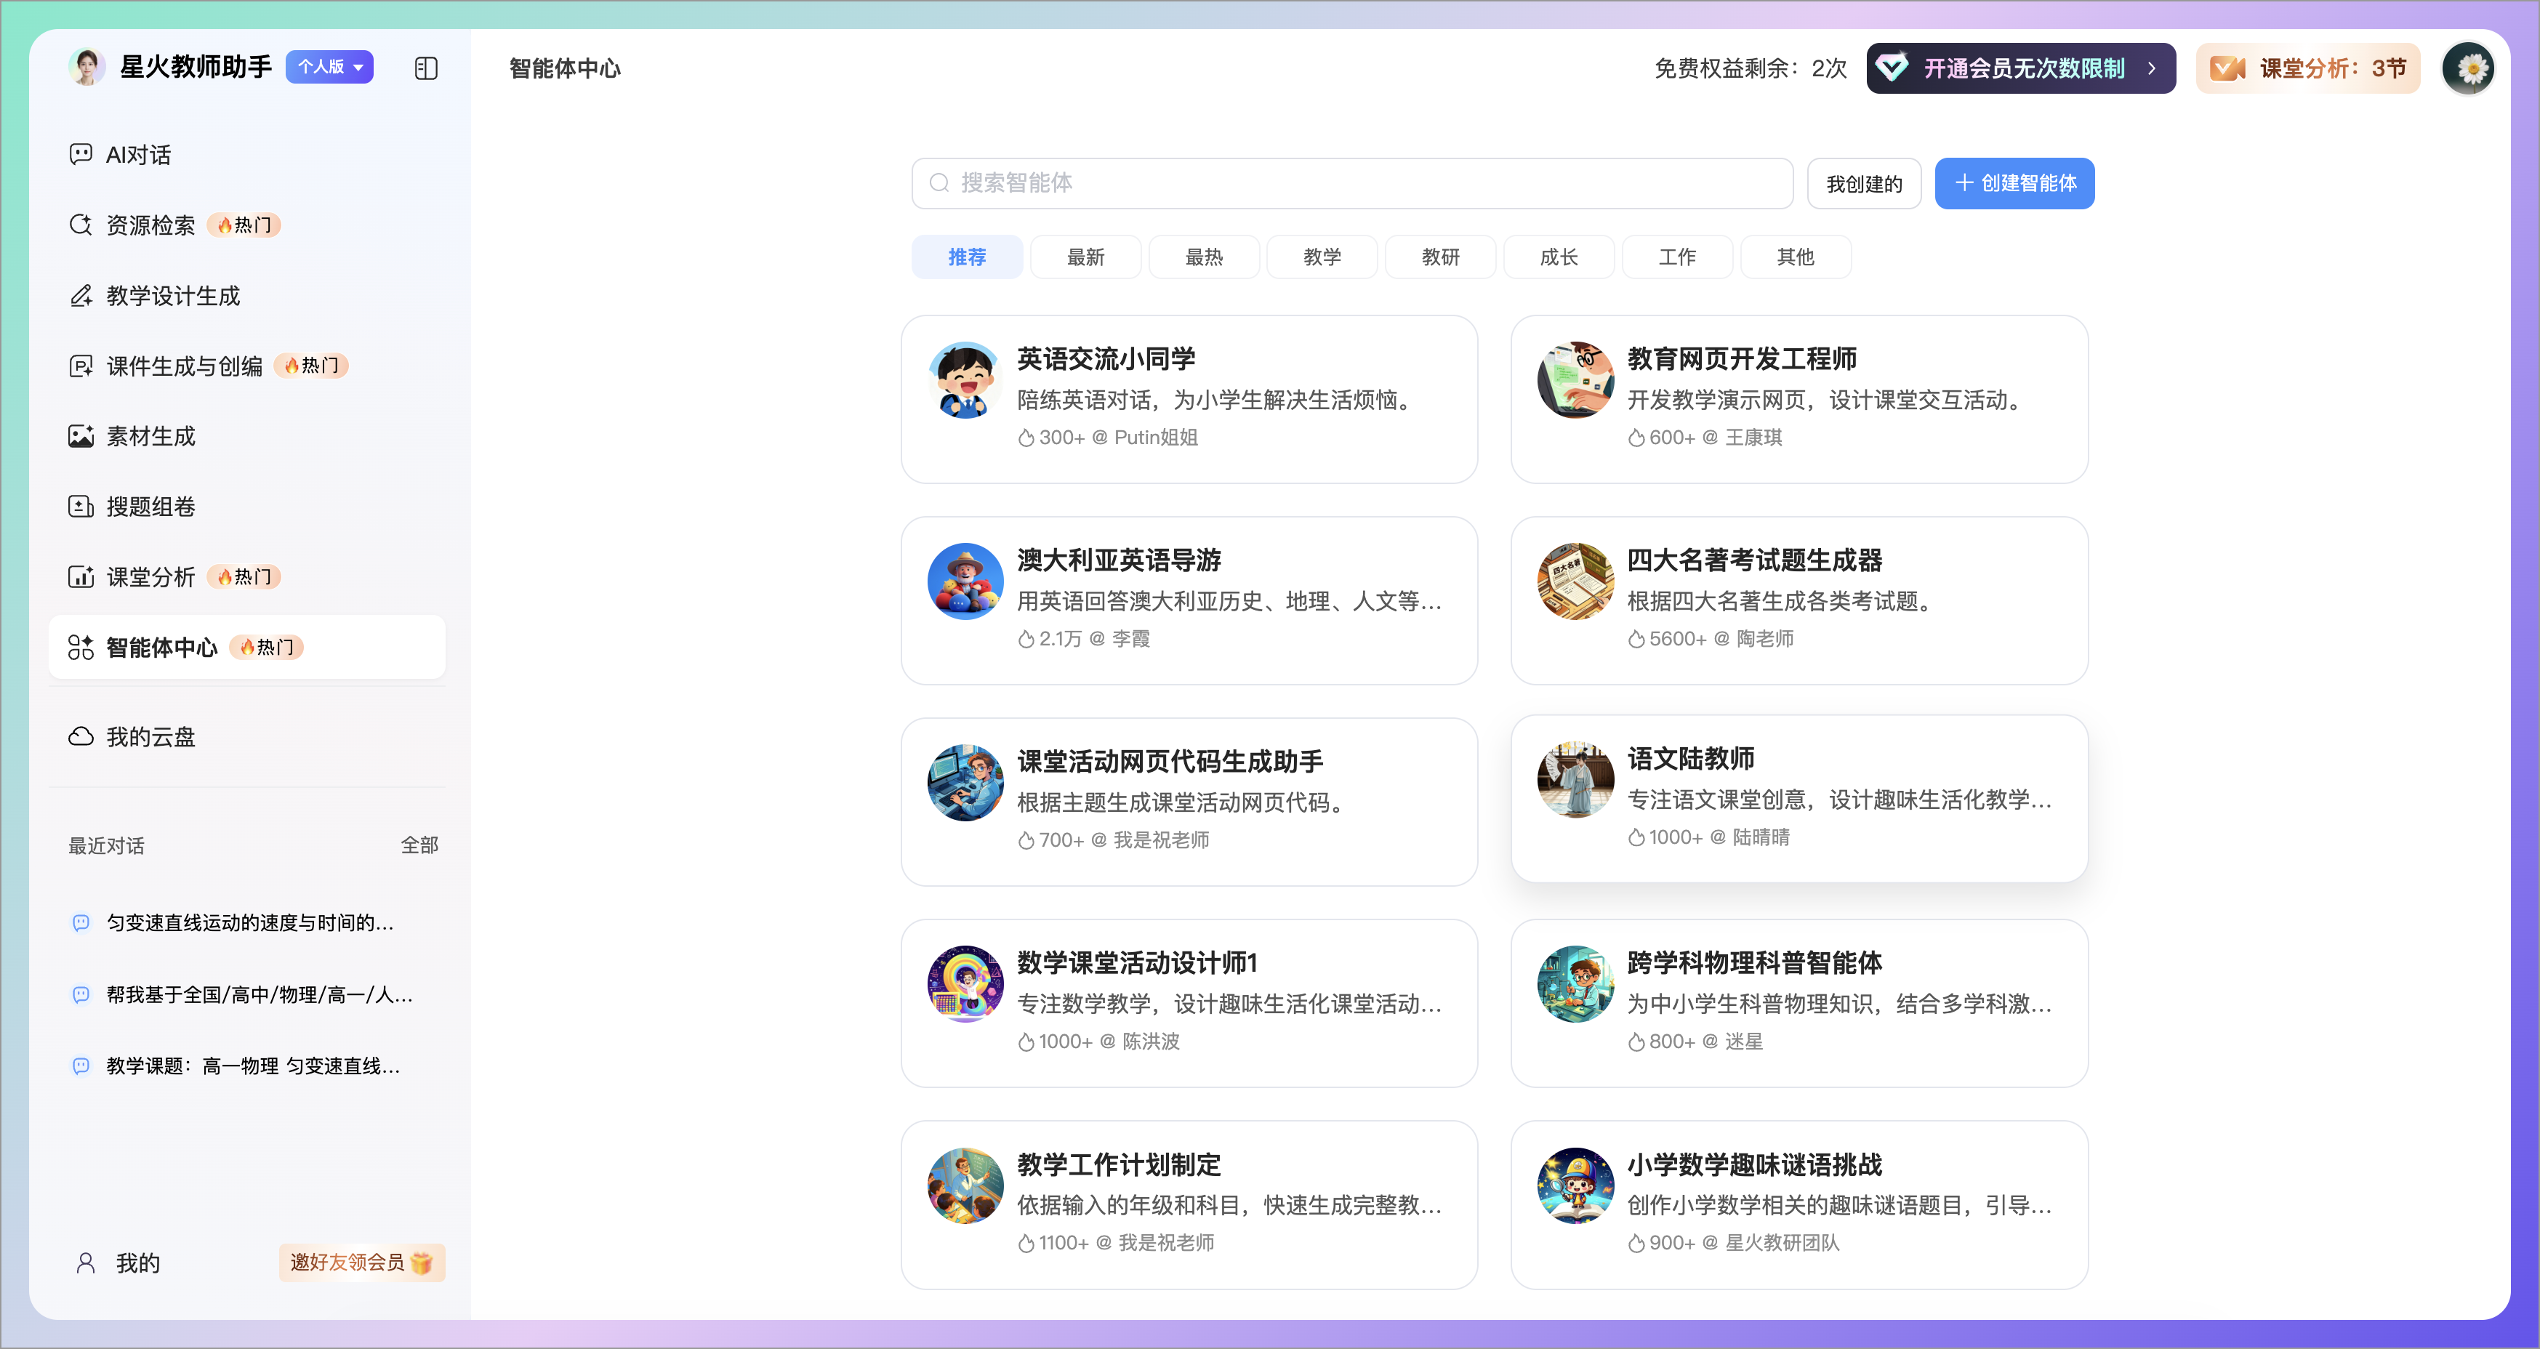The height and width of the screenshot is (1349, 2540).
Task: Open 课堂分析 chart icon in sidebar
Action: click(x=81, y=577)
